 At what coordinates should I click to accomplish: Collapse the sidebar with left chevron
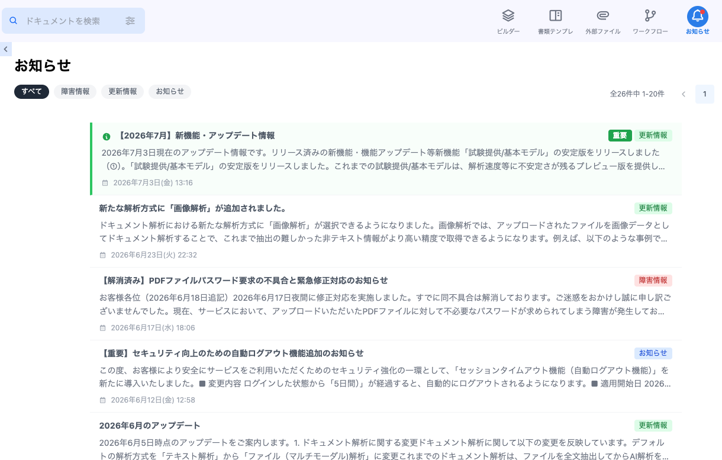click(x=5, y=49)
